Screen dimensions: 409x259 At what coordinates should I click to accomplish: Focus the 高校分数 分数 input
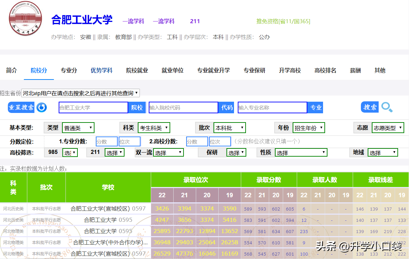pyautogui.click(x=197, y=142)
